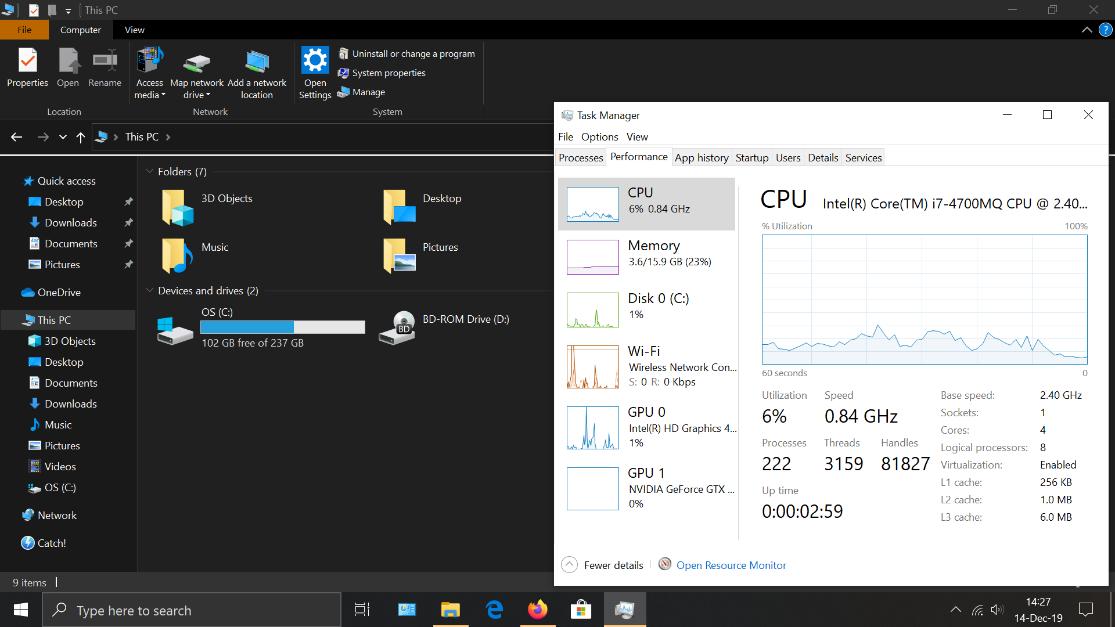Collapse Devices and drives group

(x=149, y=290)
